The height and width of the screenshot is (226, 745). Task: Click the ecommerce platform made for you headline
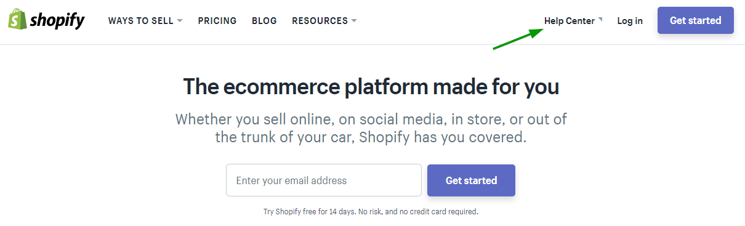pyautogui.click(x=371, y=86)
